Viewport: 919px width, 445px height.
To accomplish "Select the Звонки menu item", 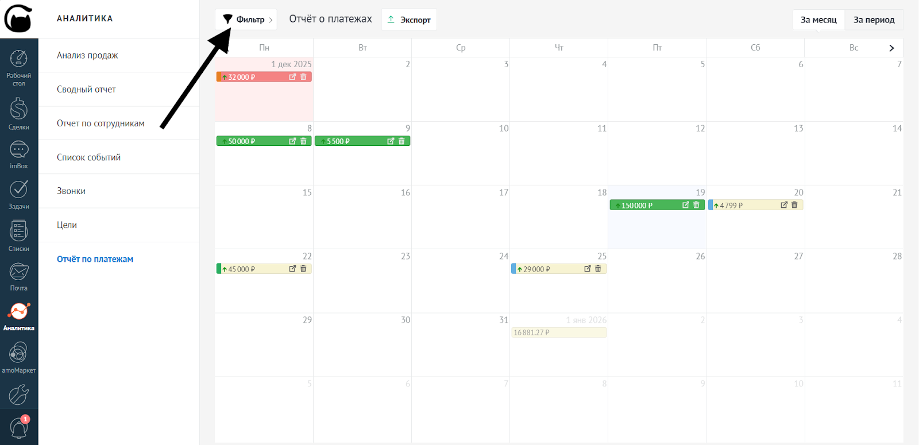I will pyautogui.click(x=71, y=191).
